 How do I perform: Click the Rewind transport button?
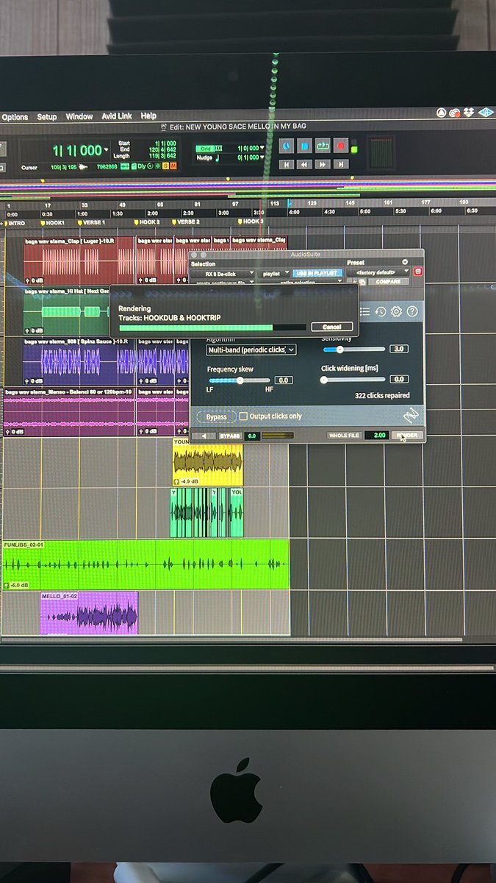coord(304,164)
